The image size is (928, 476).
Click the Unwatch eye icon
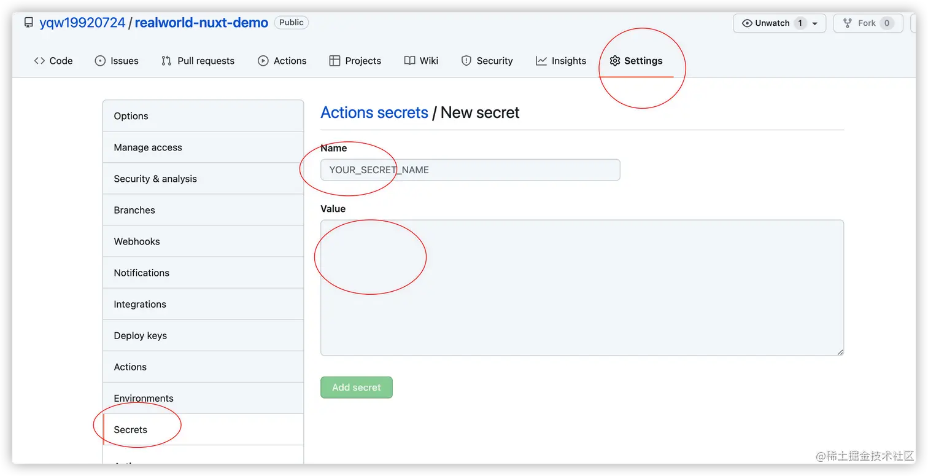pos(747,23)
